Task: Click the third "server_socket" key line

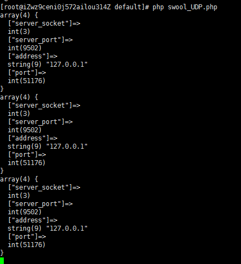Action: click(44, 187)
